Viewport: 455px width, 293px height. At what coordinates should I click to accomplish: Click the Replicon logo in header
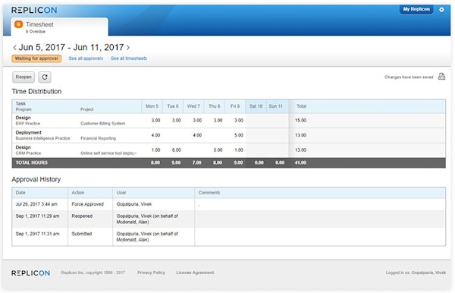pos(34,10)
